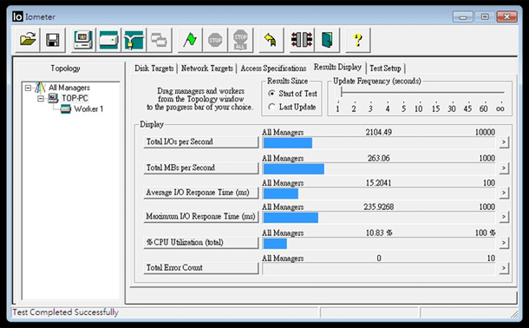Click Total I/Os per Second progress bar

point(379,143)
